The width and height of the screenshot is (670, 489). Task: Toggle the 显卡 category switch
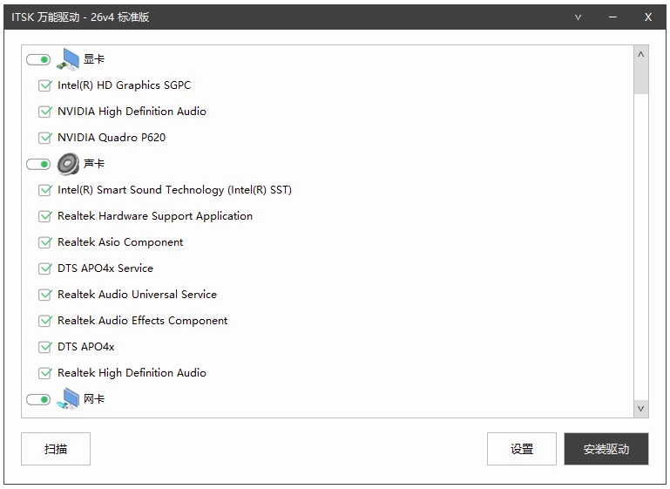(38, 59)
